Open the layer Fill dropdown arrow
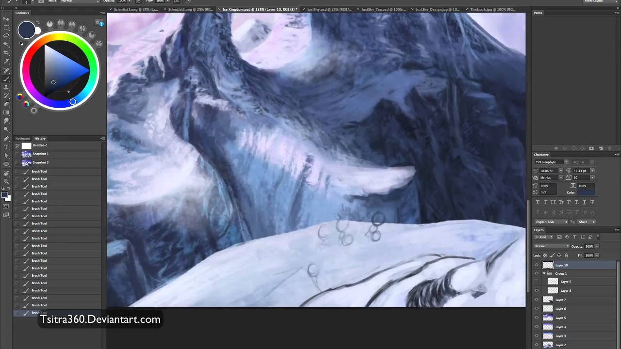The image size is (621, 349). [x=597, y=255]
